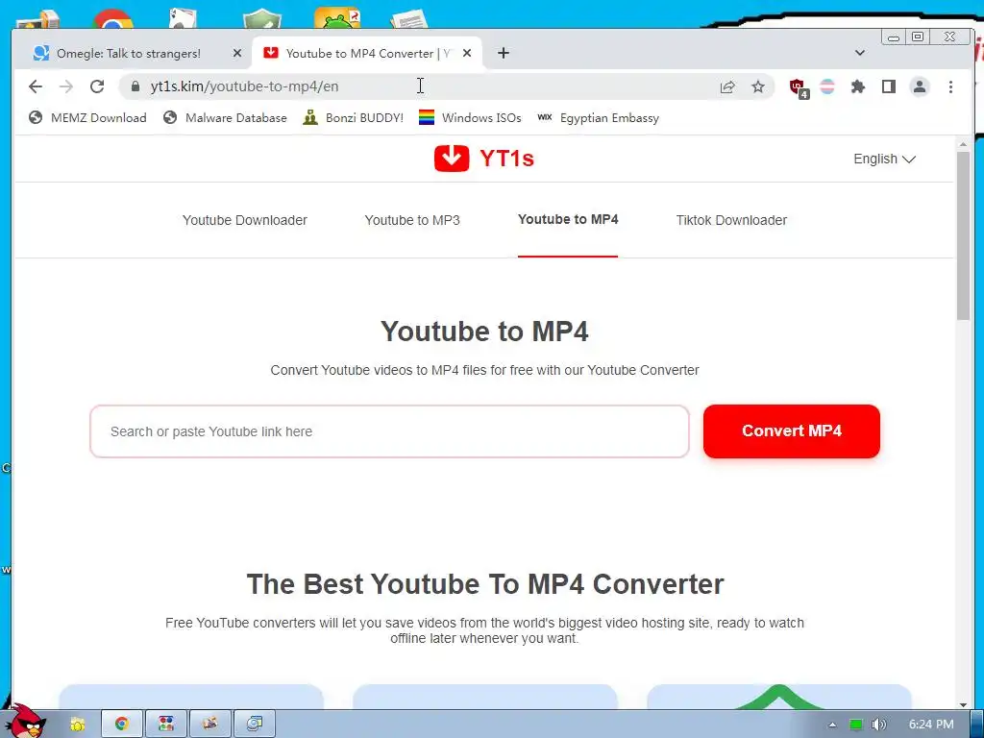Open the paint palette taskbar icon
This screenshot has height=738, width=984.
pyautogui.click(x=210, y=724)
